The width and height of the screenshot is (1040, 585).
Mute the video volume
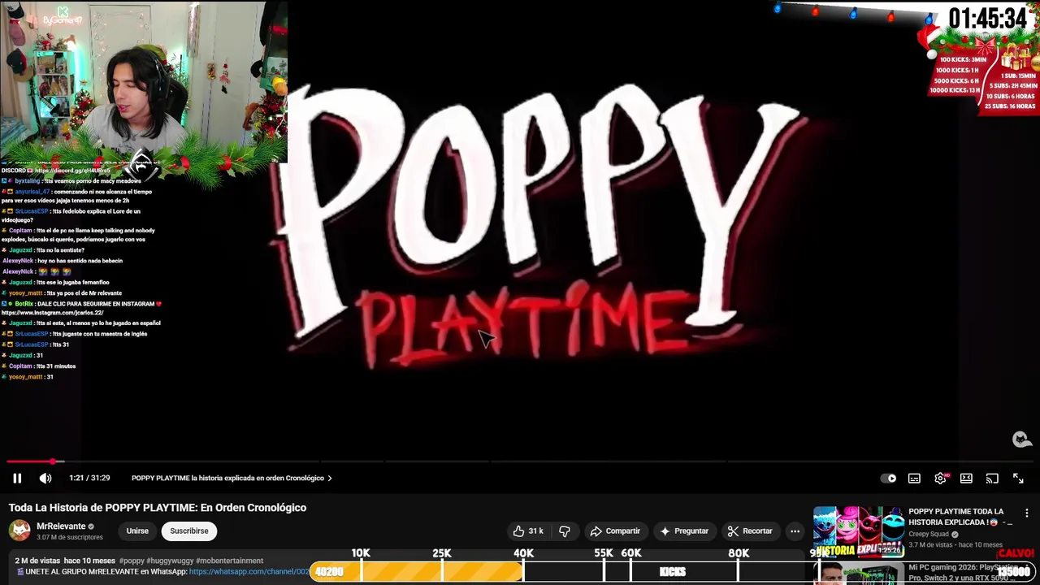45,479
